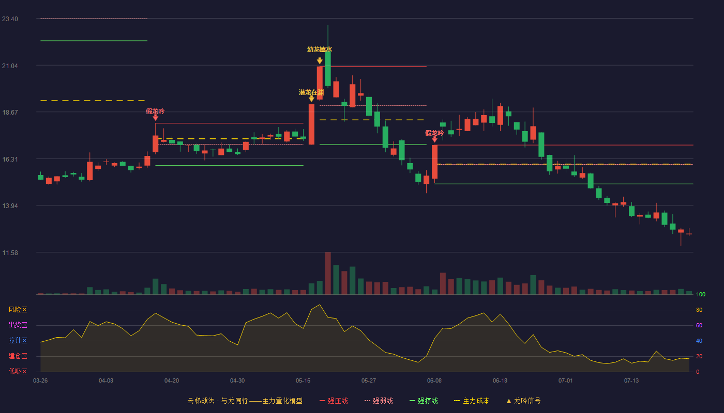The image size is (724, 413).
Task: Click the 80 indicator scale label
Action: click(x=699, y=310)
